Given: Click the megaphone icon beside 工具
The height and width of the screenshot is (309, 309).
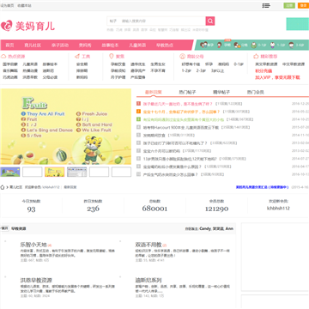Looking at the screenshot, I should tap(77, 57).
